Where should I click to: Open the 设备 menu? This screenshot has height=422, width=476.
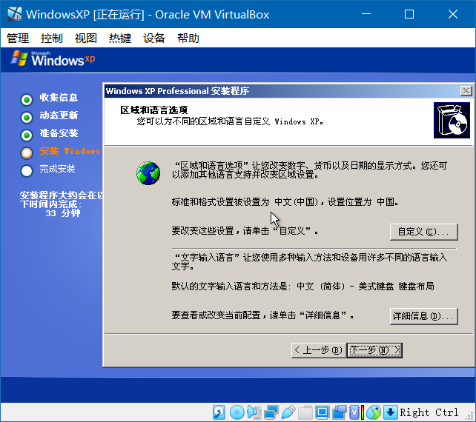click(x=154, y=38)
